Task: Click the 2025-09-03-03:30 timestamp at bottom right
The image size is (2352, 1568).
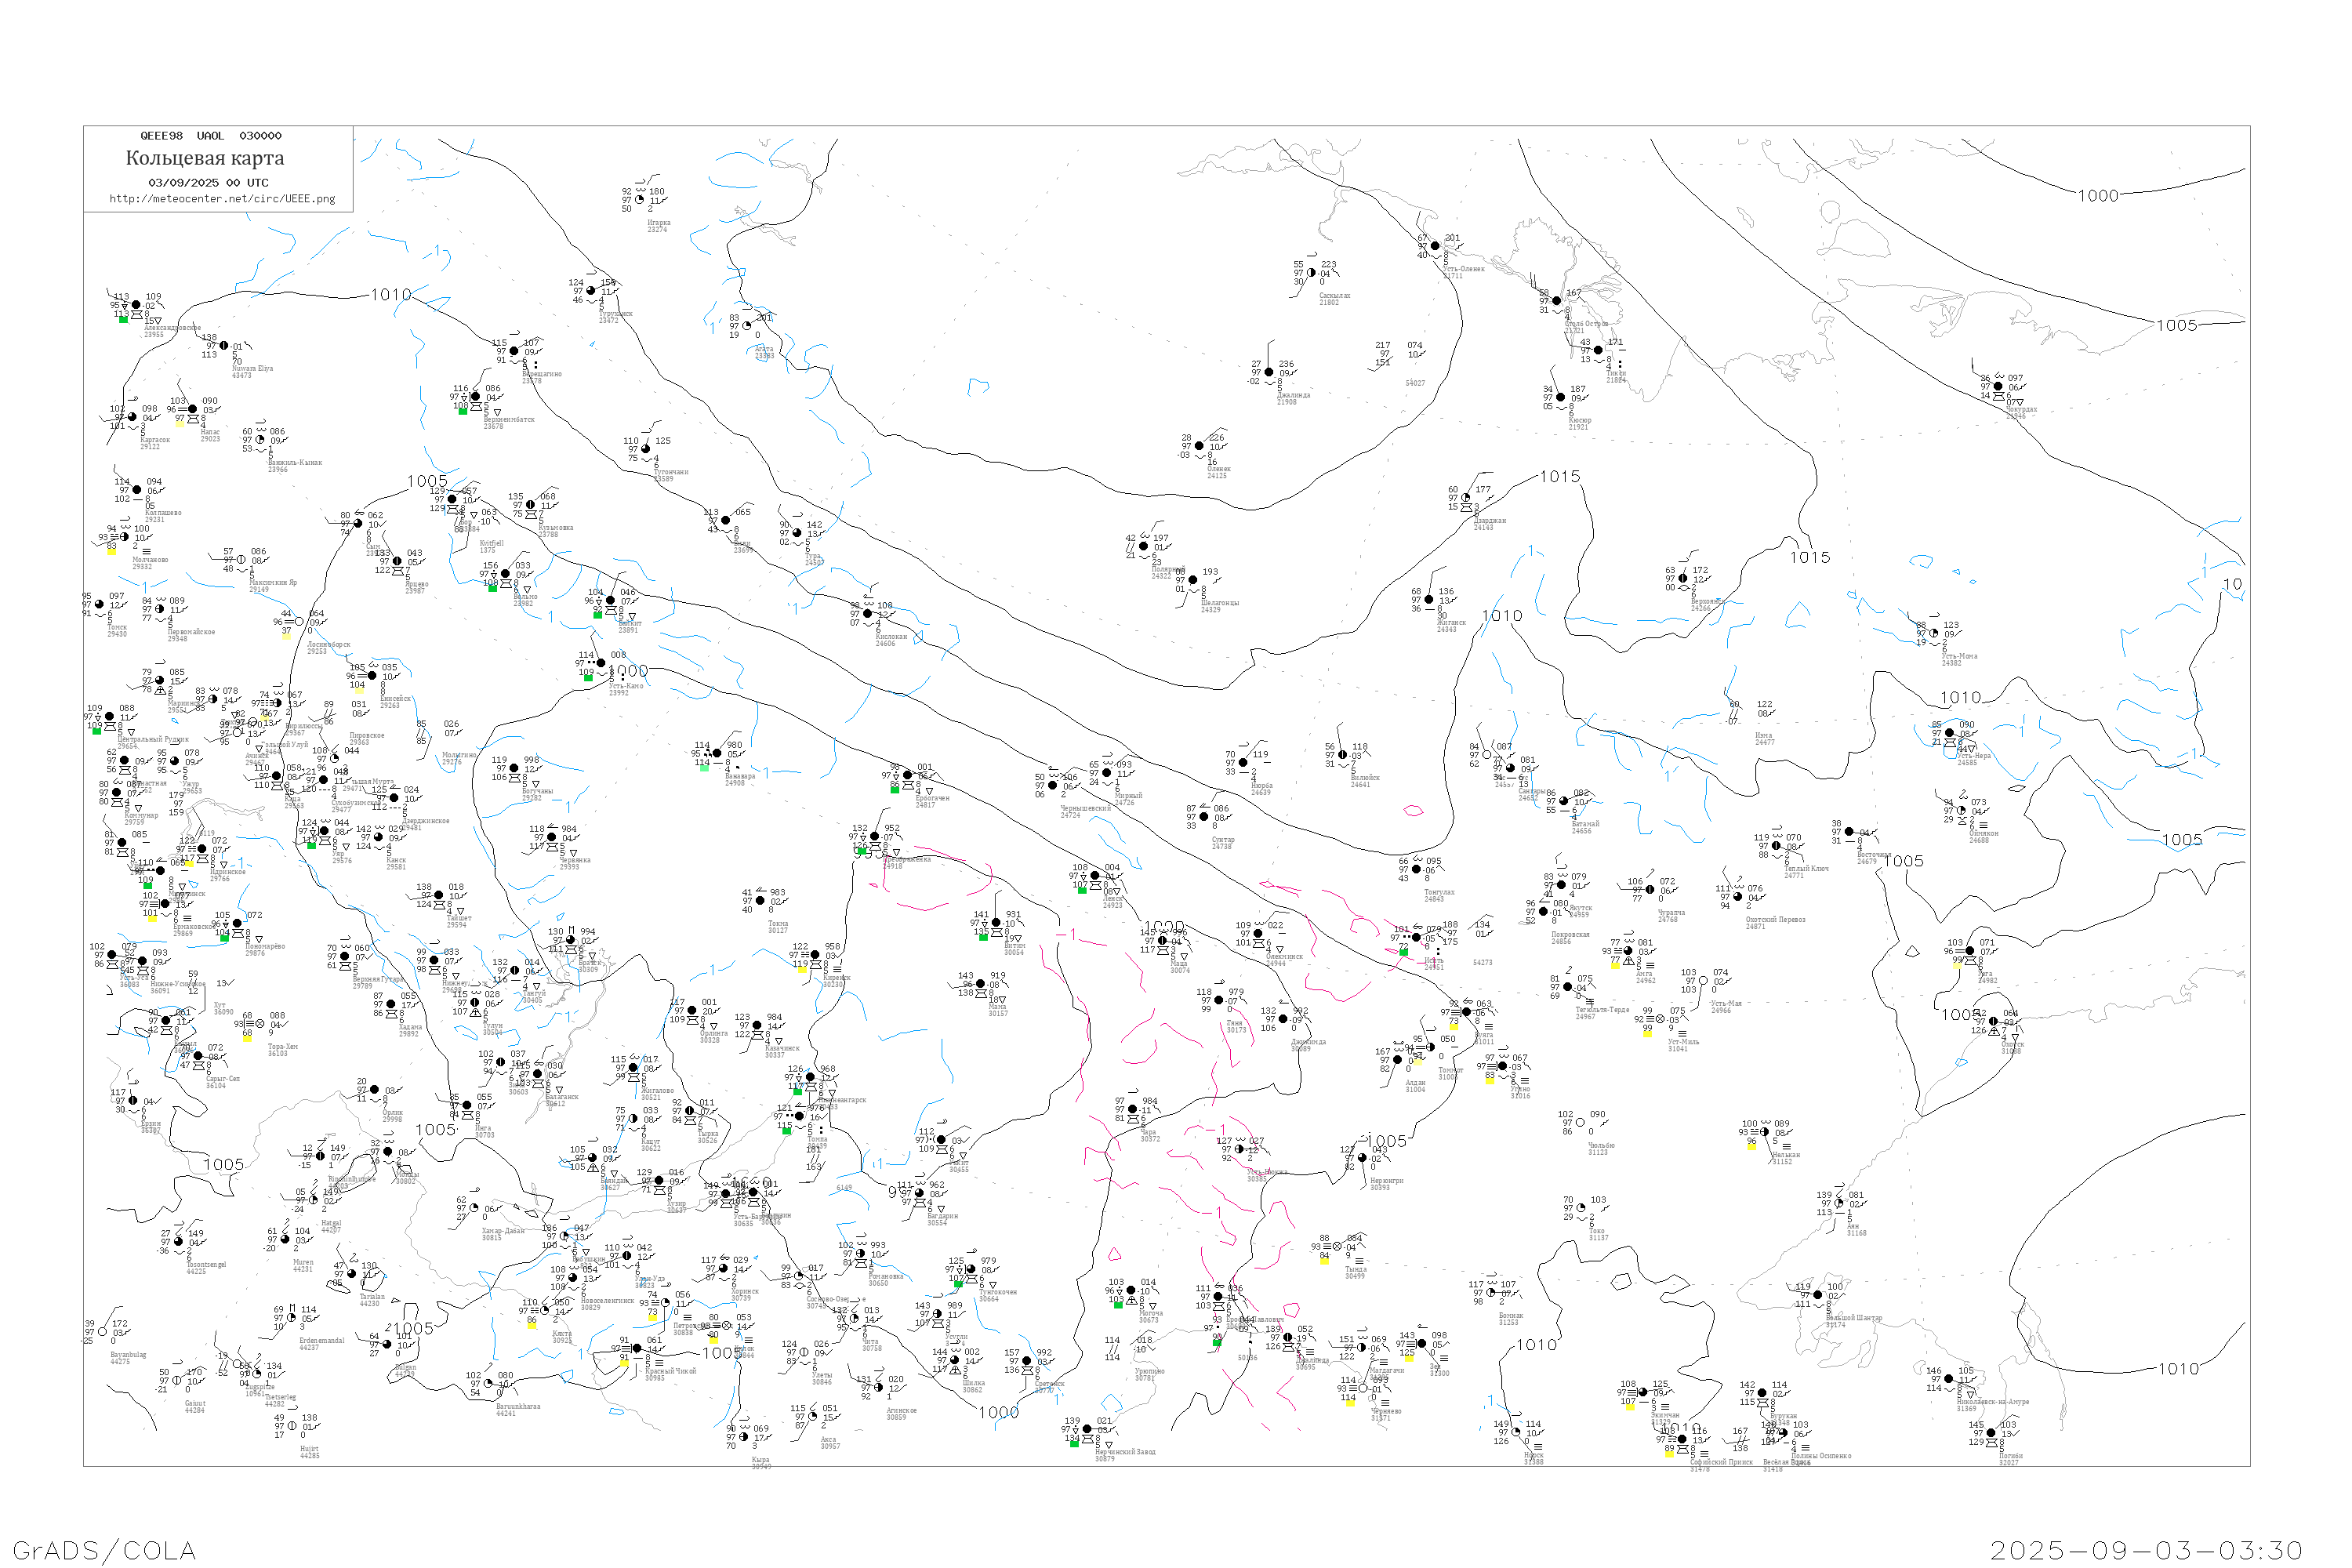Action: (2147, 1550)
